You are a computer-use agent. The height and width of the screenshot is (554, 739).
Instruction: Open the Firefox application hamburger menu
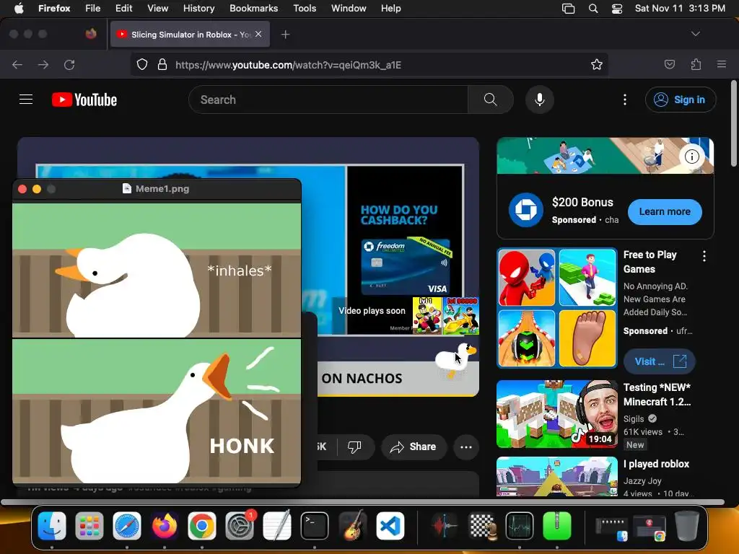721,64
